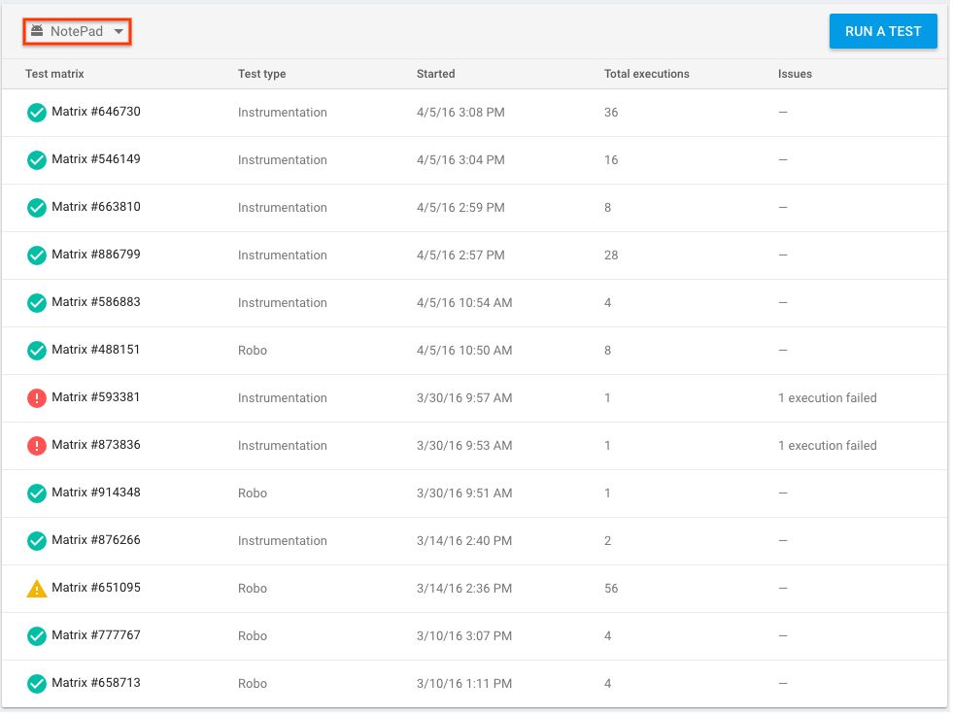
Task: Open the NotePad app selector
Action: pyautogui.click(x=77, y=32)
